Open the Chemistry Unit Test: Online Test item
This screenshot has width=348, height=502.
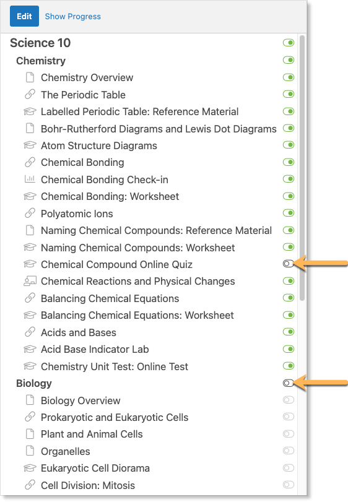[115, 366]
